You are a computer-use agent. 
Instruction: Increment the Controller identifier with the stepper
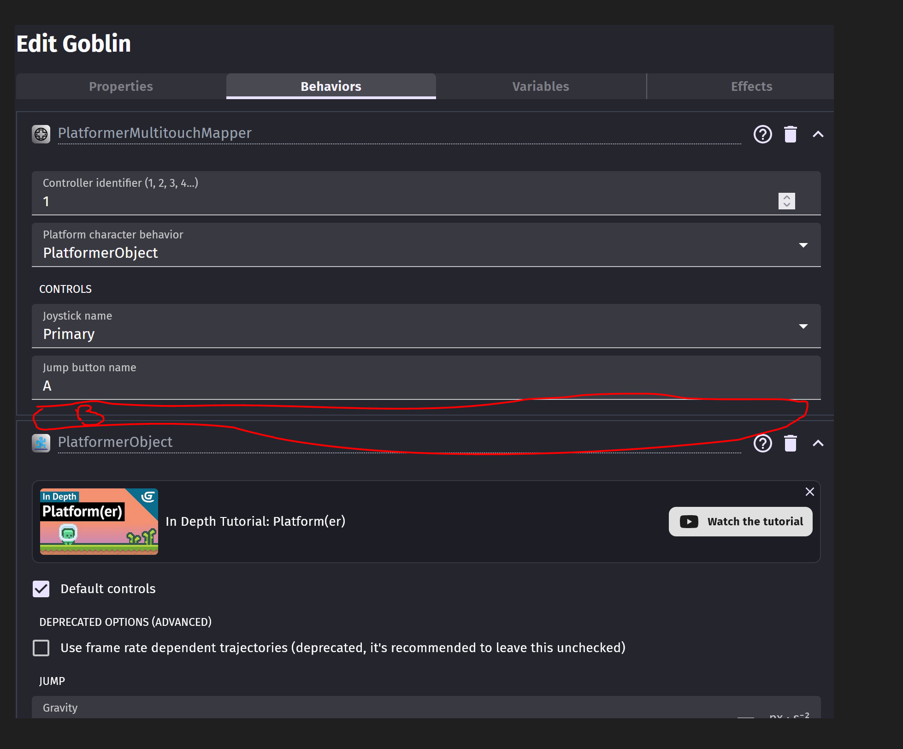pyautogui.click(x=786, y=198)
